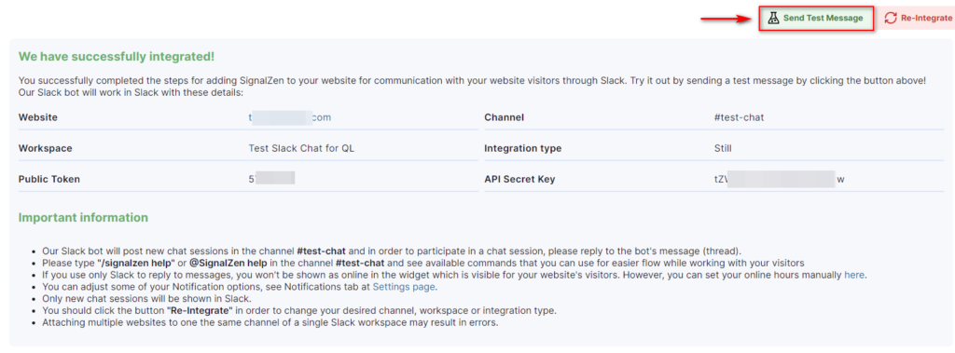Click the bold '/signalzen help' command text
This screenshot has width=955, height=353.
[x=135, y=263]
